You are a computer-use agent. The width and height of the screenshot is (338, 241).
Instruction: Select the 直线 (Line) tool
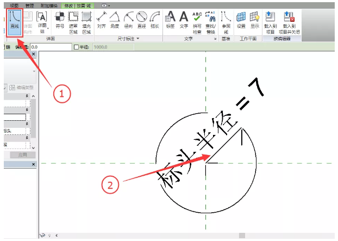tap(15, 22)
